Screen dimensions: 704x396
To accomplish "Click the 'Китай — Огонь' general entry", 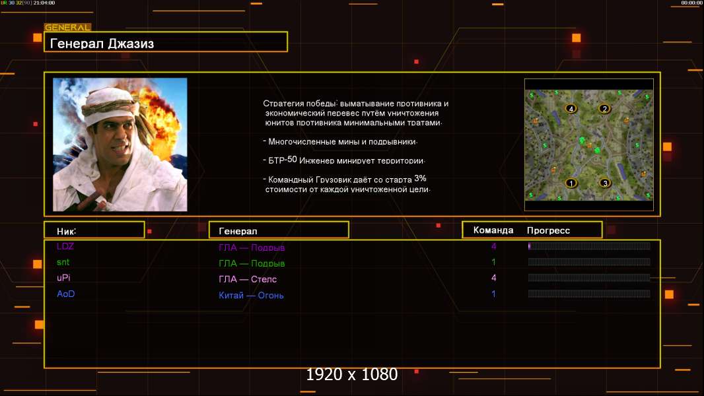I will (x=251, y=295).
